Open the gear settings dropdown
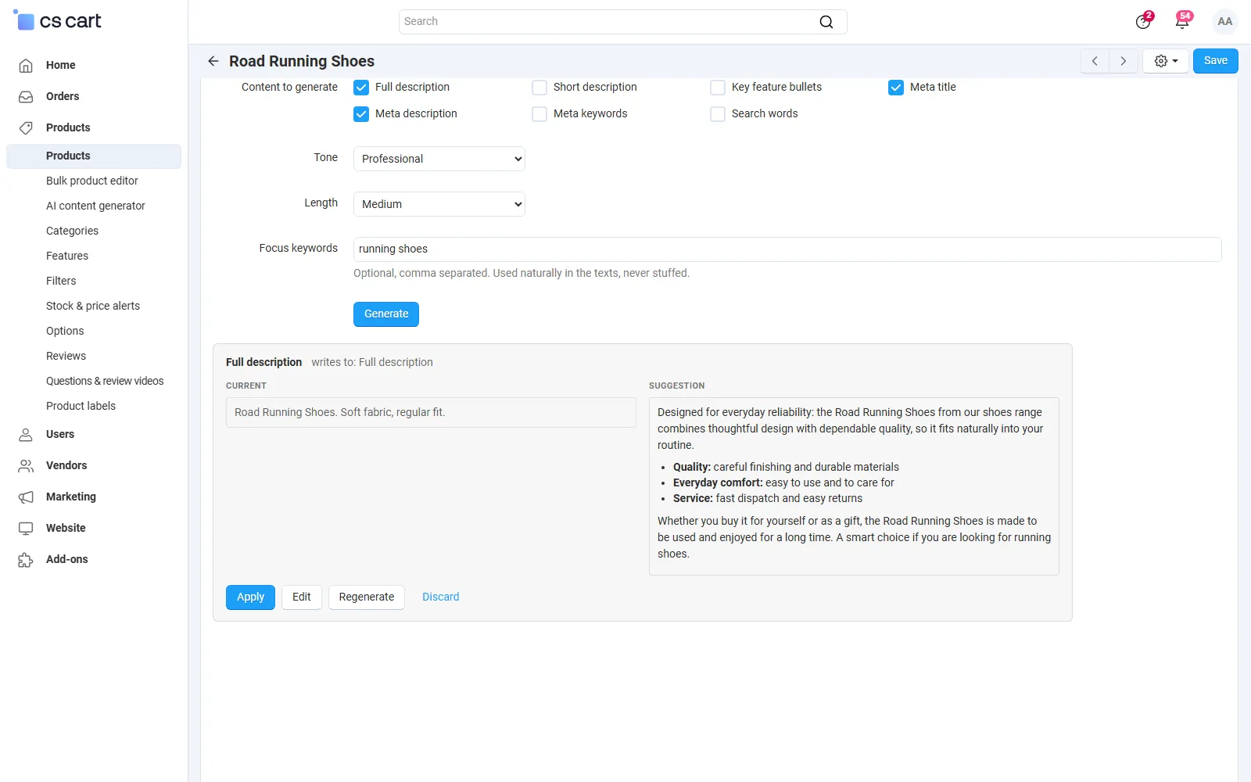 click(1166, 61)
